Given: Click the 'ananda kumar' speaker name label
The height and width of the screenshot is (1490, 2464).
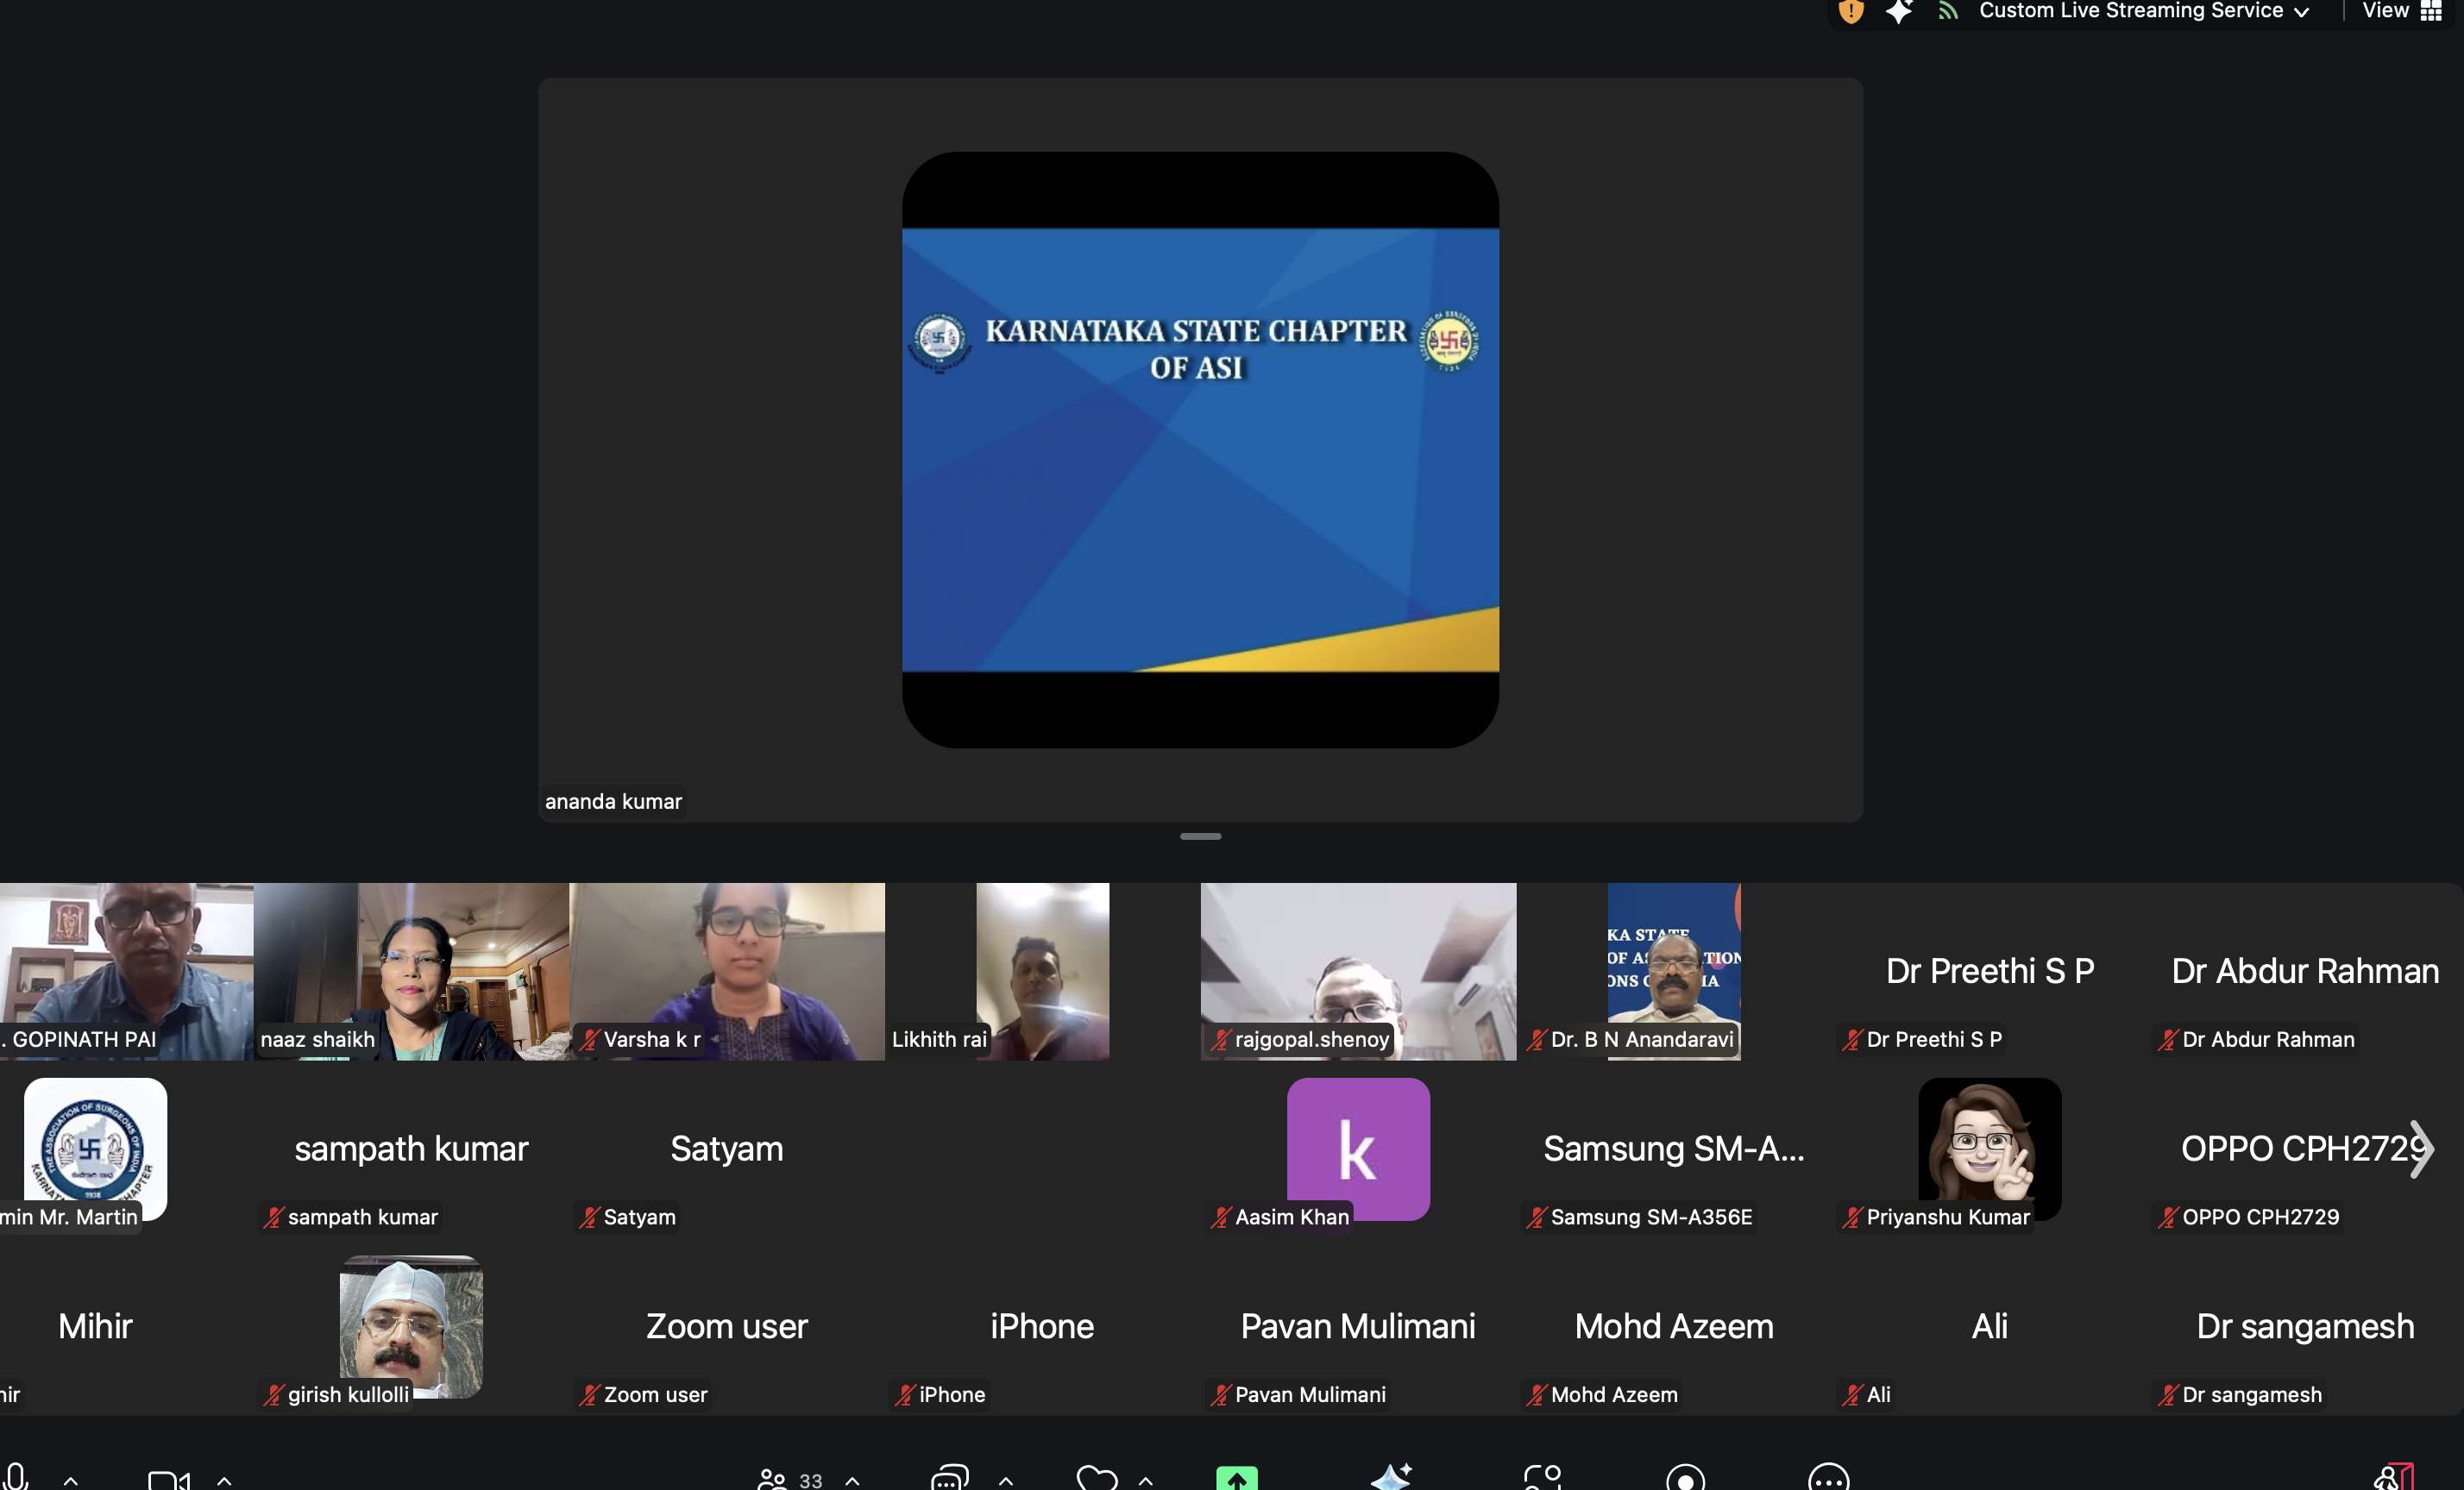Looking at the screenshot, I should point(613,801).
